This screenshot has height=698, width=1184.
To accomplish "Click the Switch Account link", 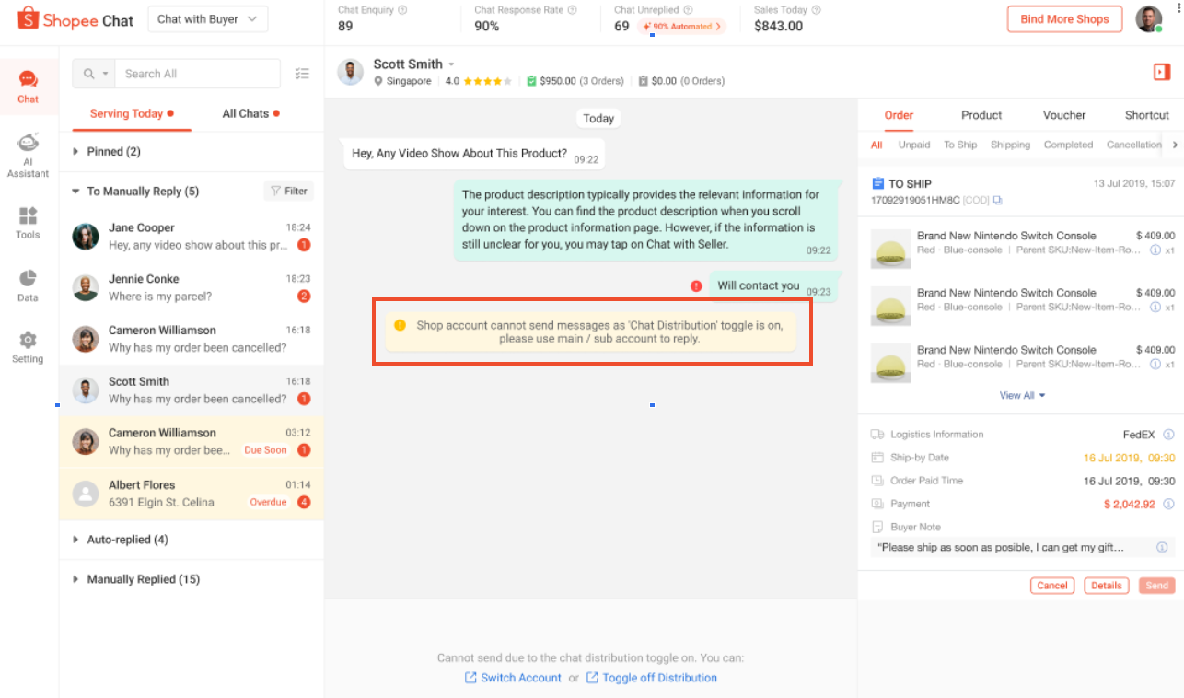I will 513,678.
